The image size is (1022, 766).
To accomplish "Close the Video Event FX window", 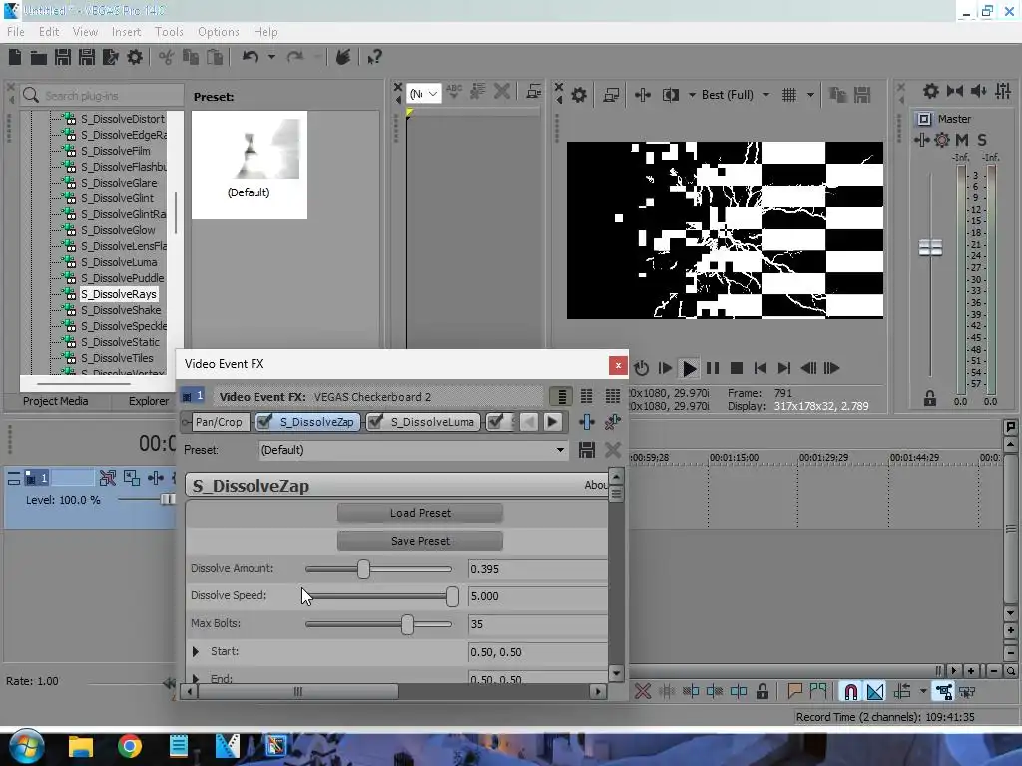I will click(x=618, y=365).
